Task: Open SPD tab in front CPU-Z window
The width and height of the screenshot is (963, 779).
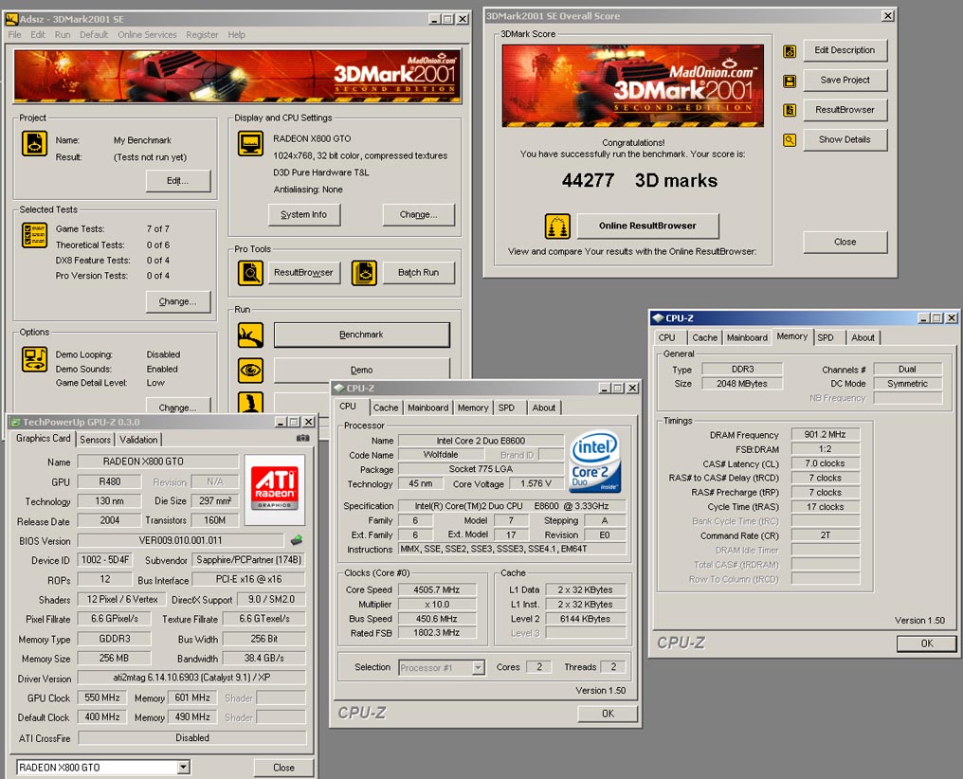Action: (x=507, y=408)
